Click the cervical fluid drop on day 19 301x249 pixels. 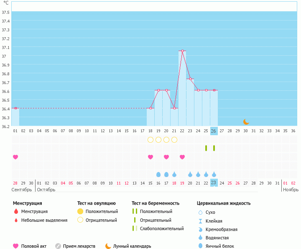[x=158, y=175]
